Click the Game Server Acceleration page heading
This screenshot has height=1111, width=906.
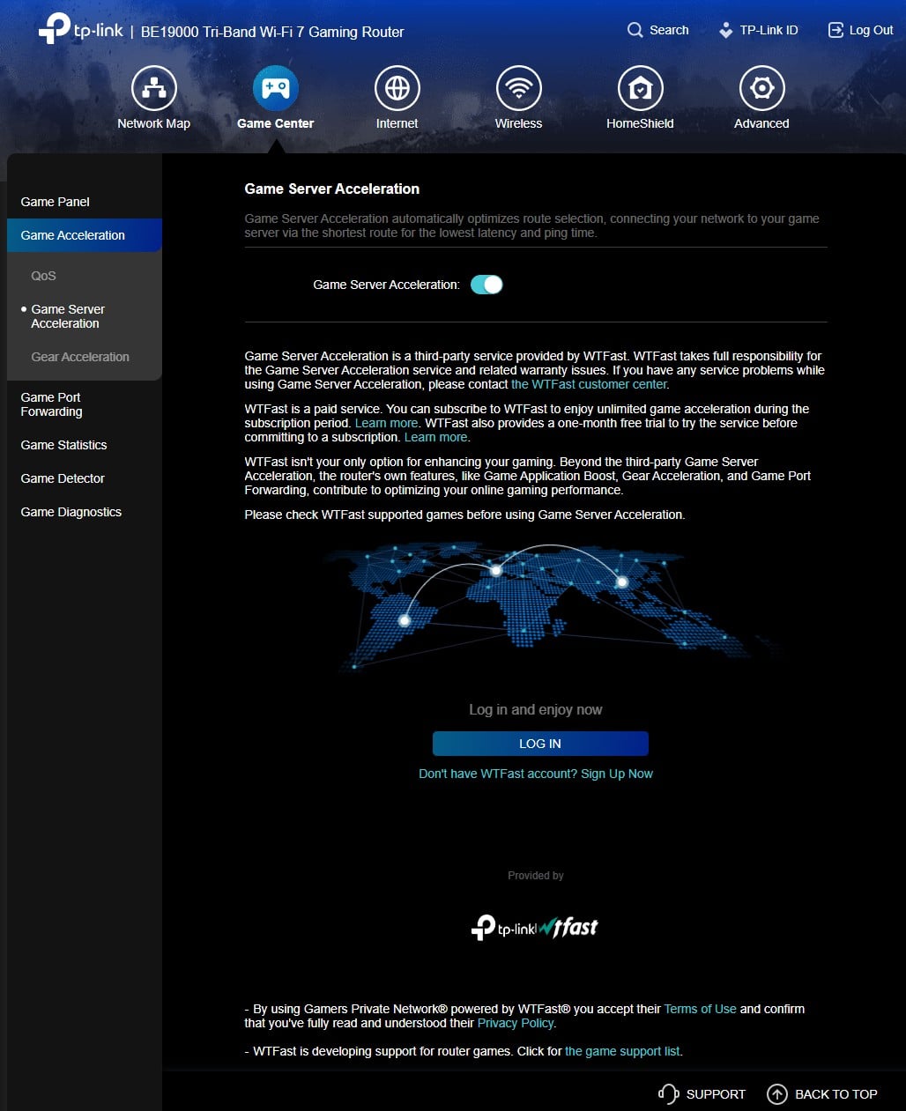tap(332, 189)
